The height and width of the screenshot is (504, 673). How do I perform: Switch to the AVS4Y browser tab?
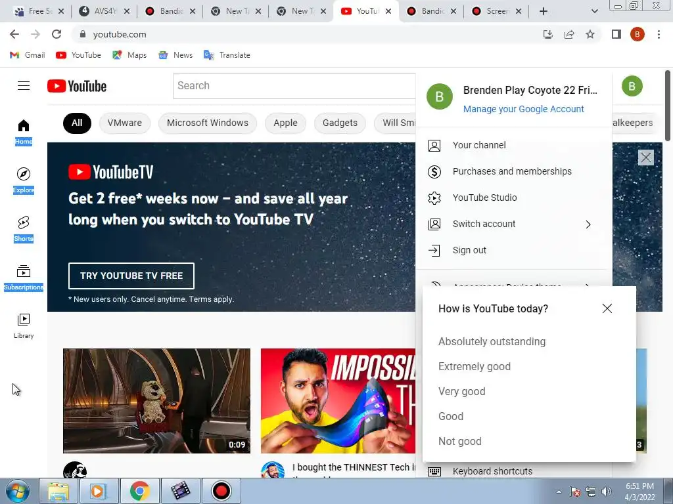[105, 11]
